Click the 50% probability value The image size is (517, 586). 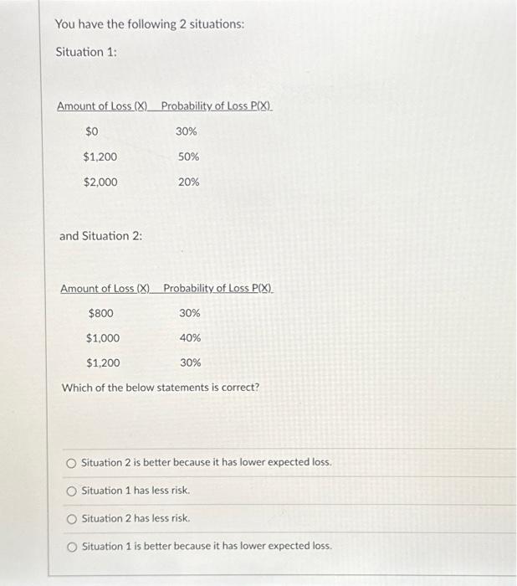click(x=188, y=157)
